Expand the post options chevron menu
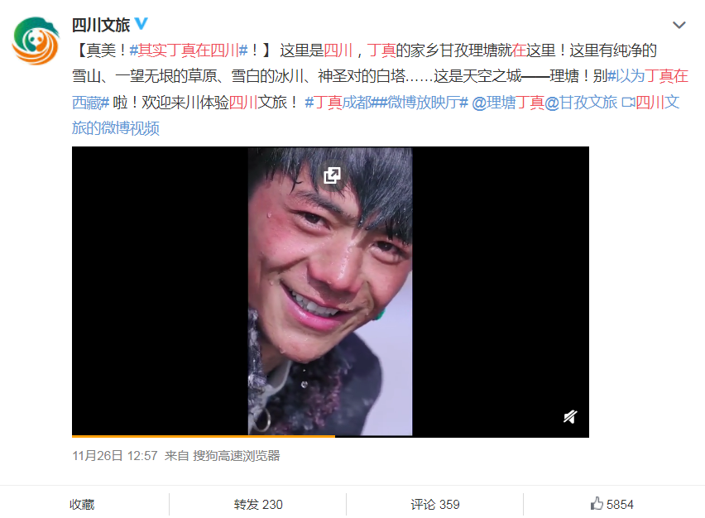The height and width of the screenshot is (518, 705). (679, 25)
